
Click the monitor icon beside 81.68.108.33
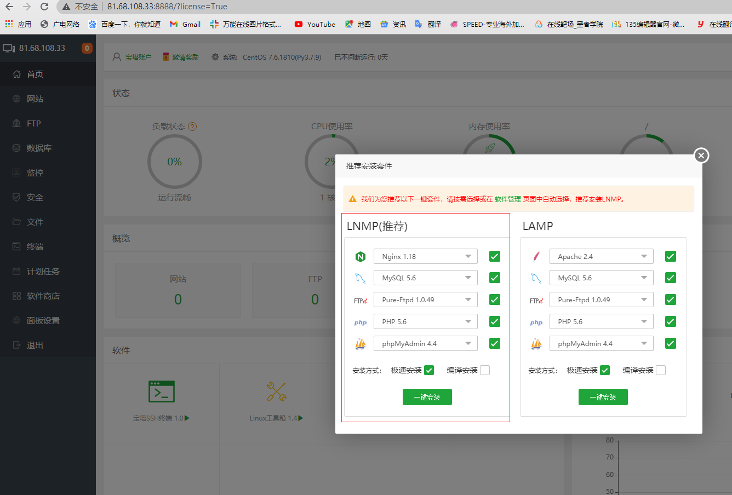coord(9,48)
